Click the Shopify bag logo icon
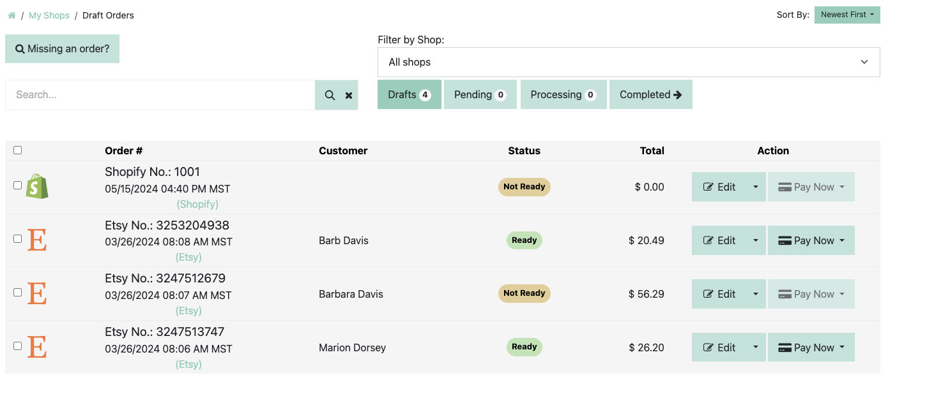The image size is (934, 394). coord(37,186)
